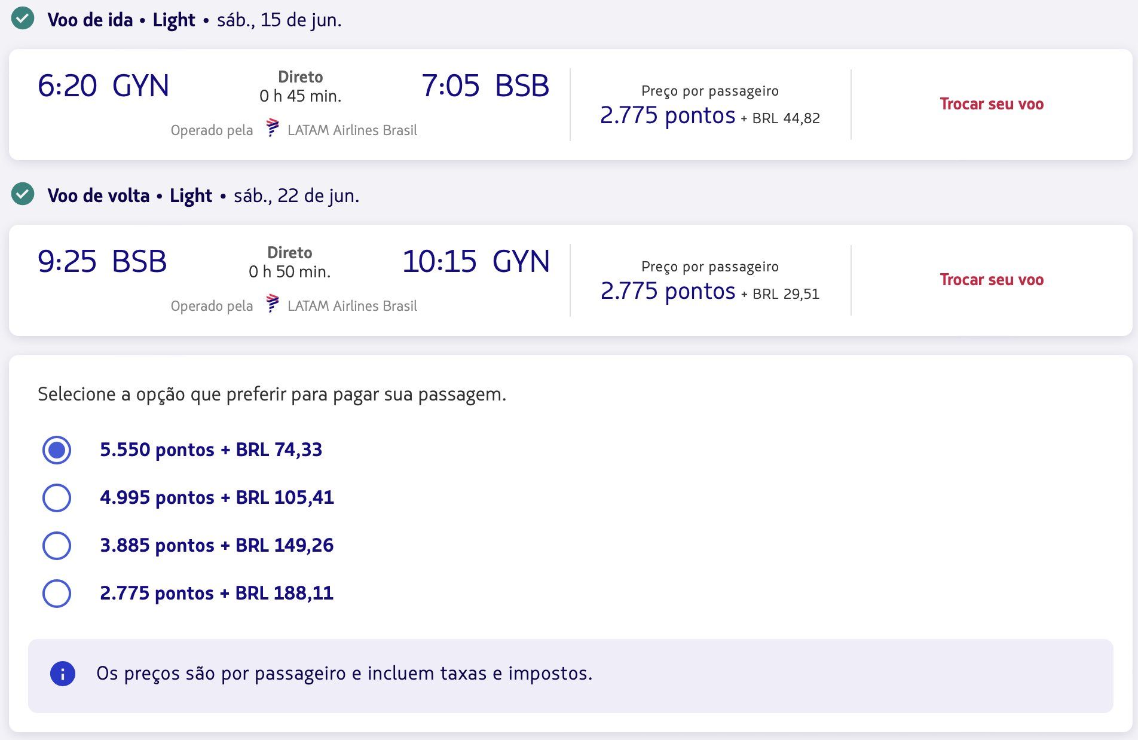Click the LATAM logo in the BSB–GYN flight card
1138x740 pixels.
click(273, 303)
